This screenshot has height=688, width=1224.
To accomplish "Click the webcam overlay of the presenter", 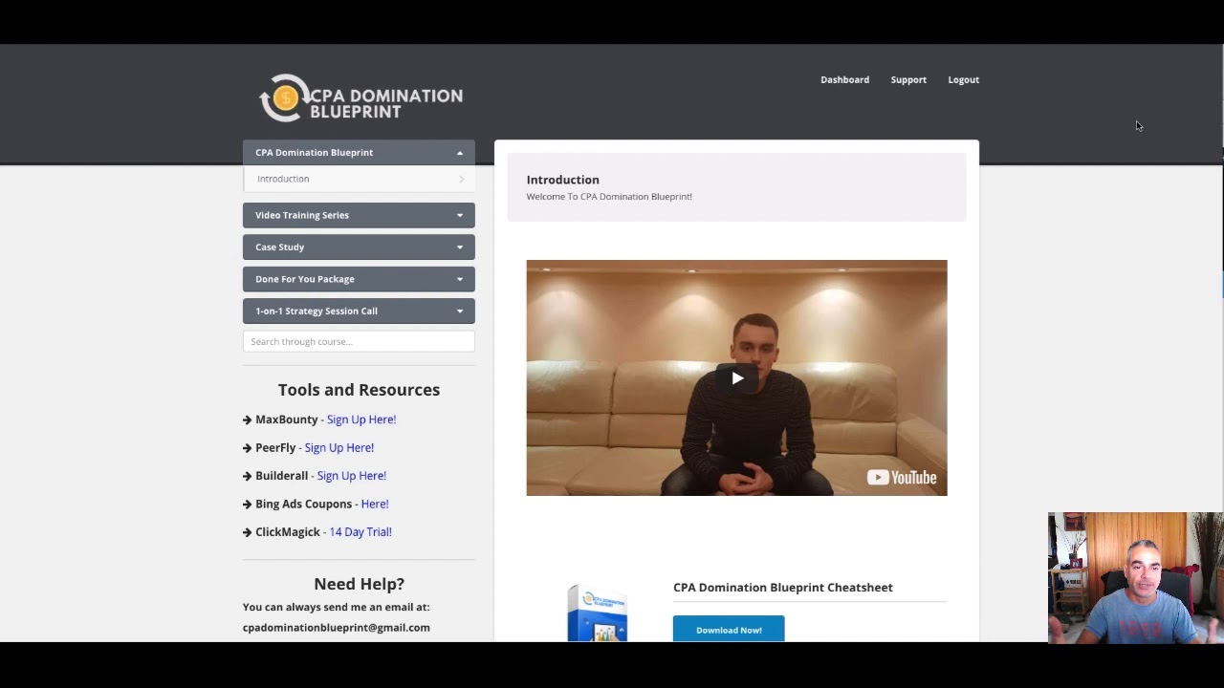I will 1135,577.
